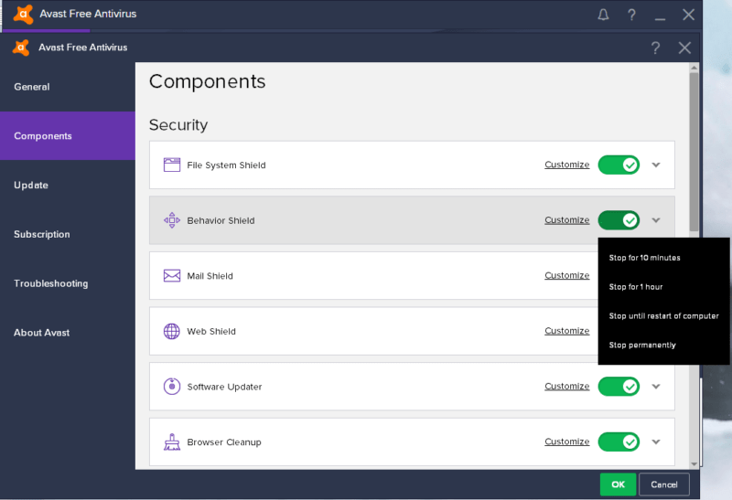Click the Behavior Shield arrows icon

point(172,220)
